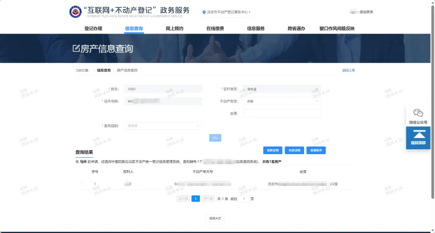Select the 信息查询 navigation tab

(x=134, y=29)
